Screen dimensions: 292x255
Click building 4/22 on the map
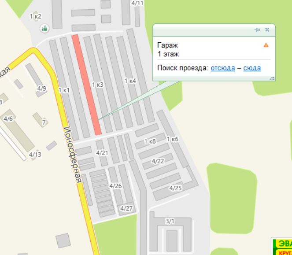pos(158,161)
